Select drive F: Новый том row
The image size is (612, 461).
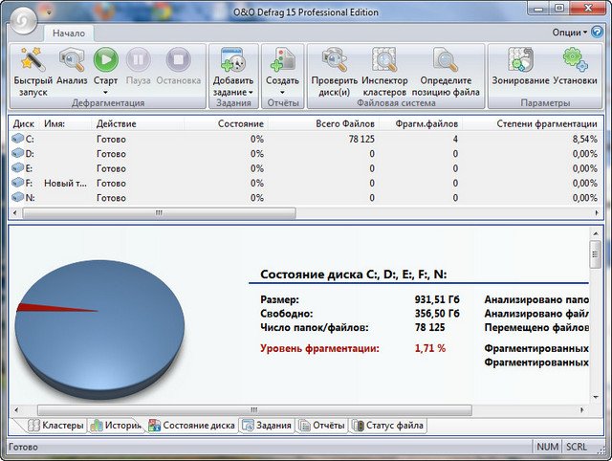tap(305, 183)
